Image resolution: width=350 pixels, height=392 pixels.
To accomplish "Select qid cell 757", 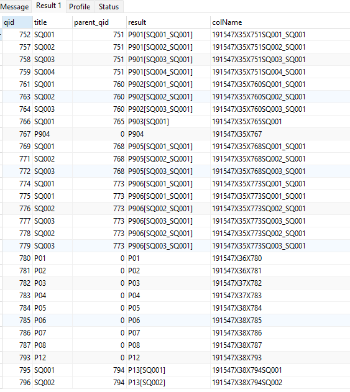I will click(x=17, y=47).
